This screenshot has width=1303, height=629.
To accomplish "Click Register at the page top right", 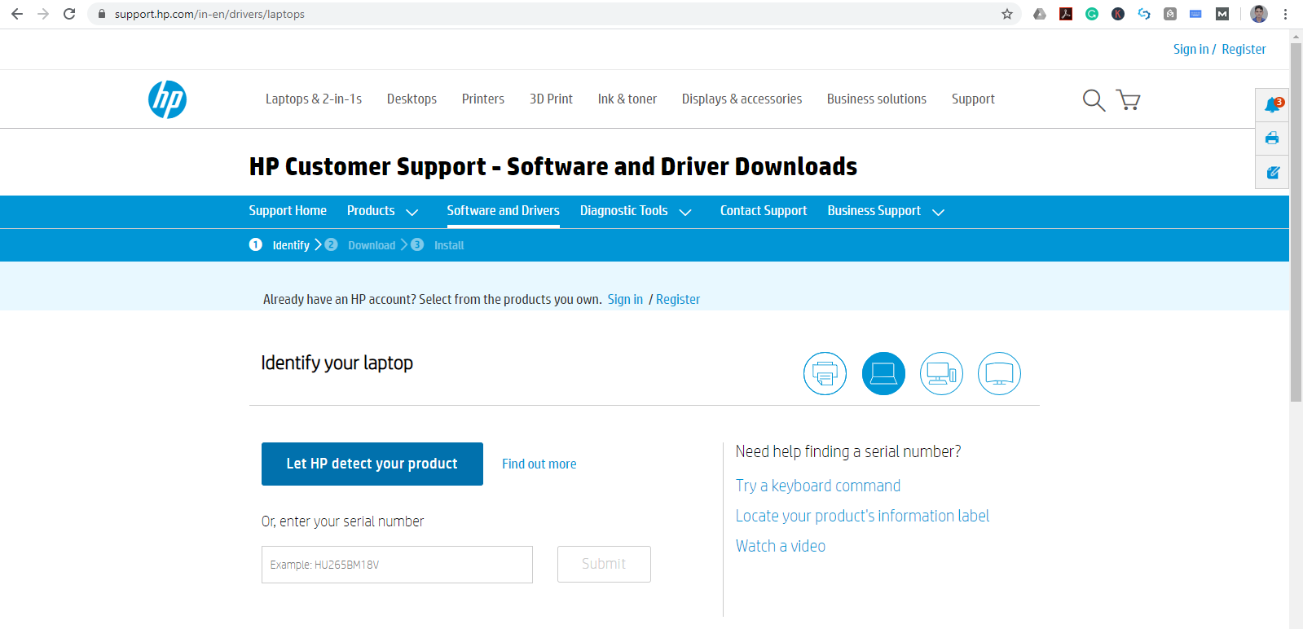I will pyautogui.click(x=1244, y=49).
